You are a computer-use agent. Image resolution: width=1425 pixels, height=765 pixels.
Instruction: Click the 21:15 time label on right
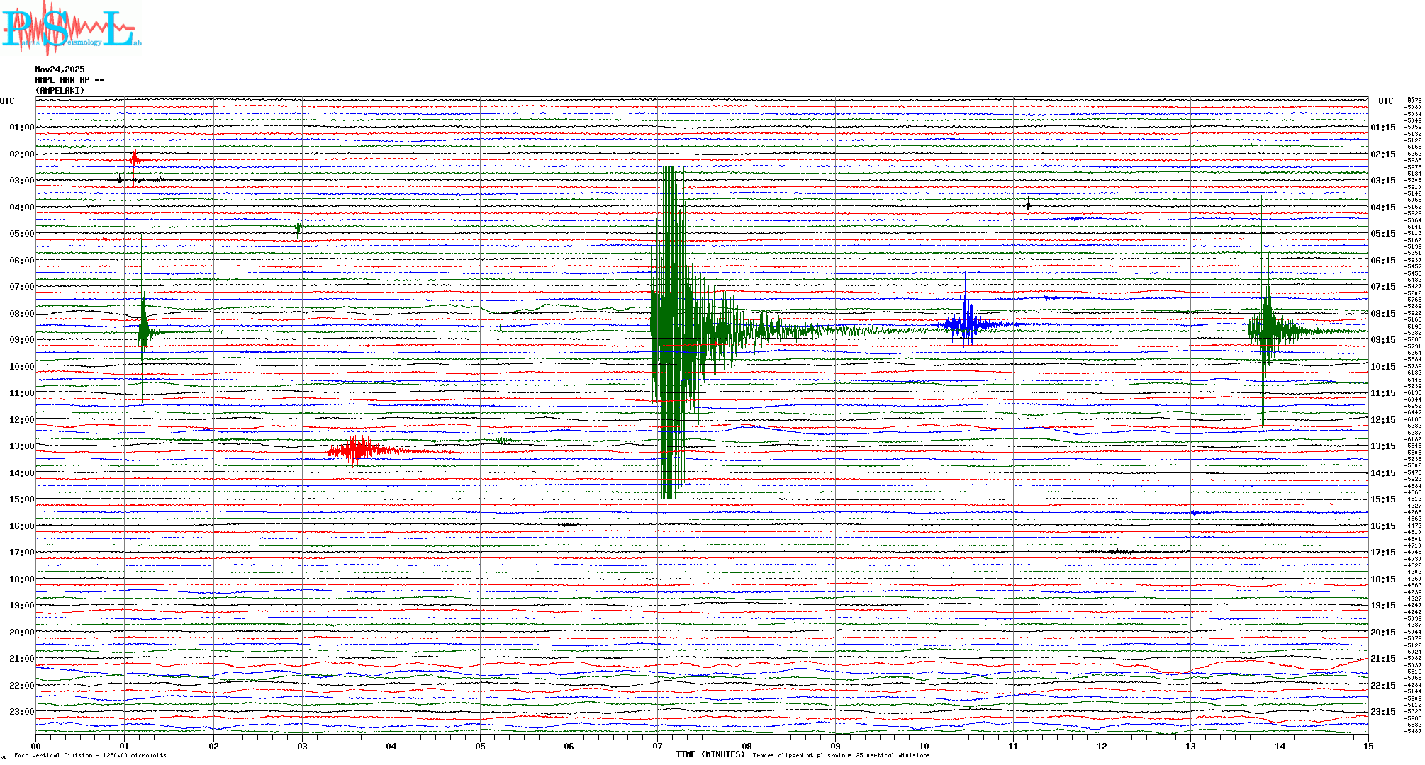[x=1382, y=659]
